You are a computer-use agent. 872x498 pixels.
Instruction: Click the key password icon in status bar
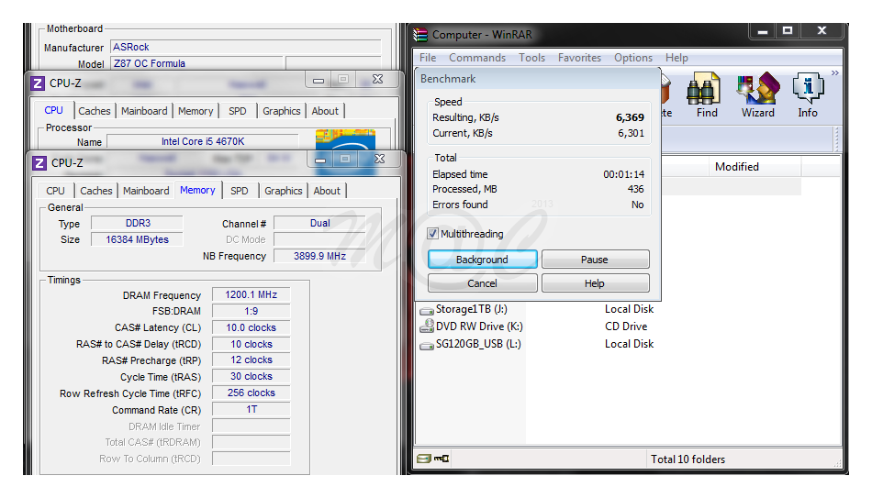[442, 459]
